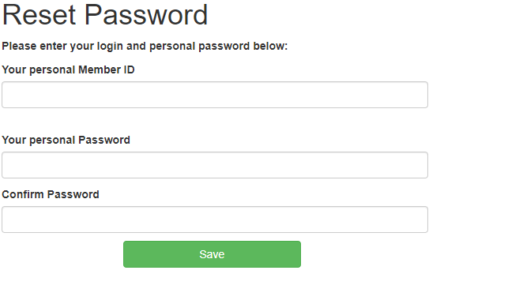Focus the personal Member ID input field
This screenshot has height=289, width=508.
coord(215,95)
